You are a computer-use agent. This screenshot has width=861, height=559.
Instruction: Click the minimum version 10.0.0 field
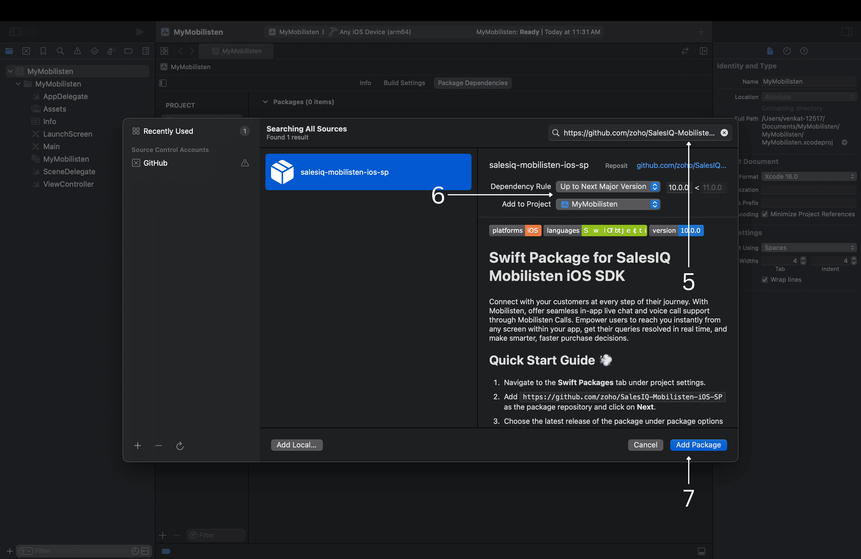tap(679, 187)
